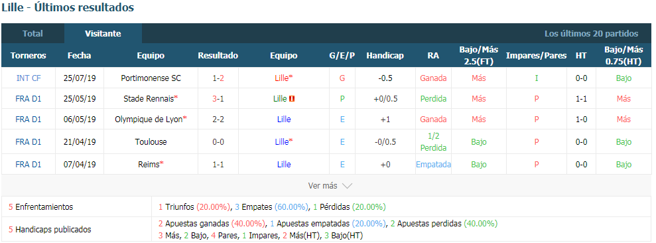Expand the Ver más chevron arrow
656x243 pixels.
tap(348, 186)
